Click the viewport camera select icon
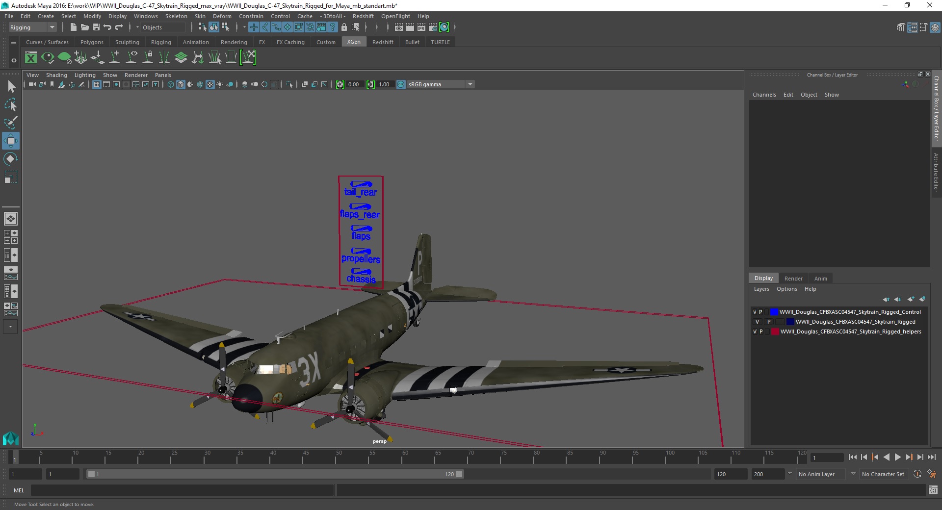Viewport: 942px width, 510px height. [32, 84]
